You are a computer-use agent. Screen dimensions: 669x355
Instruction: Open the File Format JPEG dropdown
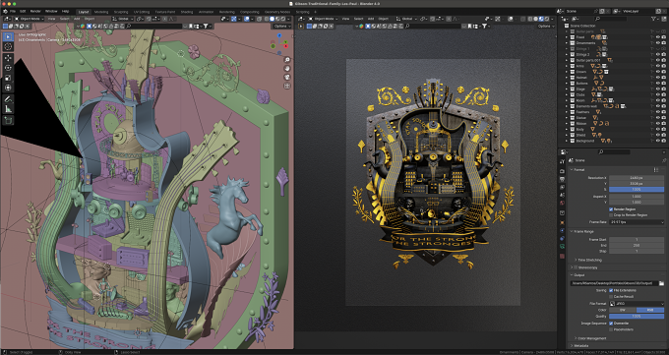[x=637, y=304]
